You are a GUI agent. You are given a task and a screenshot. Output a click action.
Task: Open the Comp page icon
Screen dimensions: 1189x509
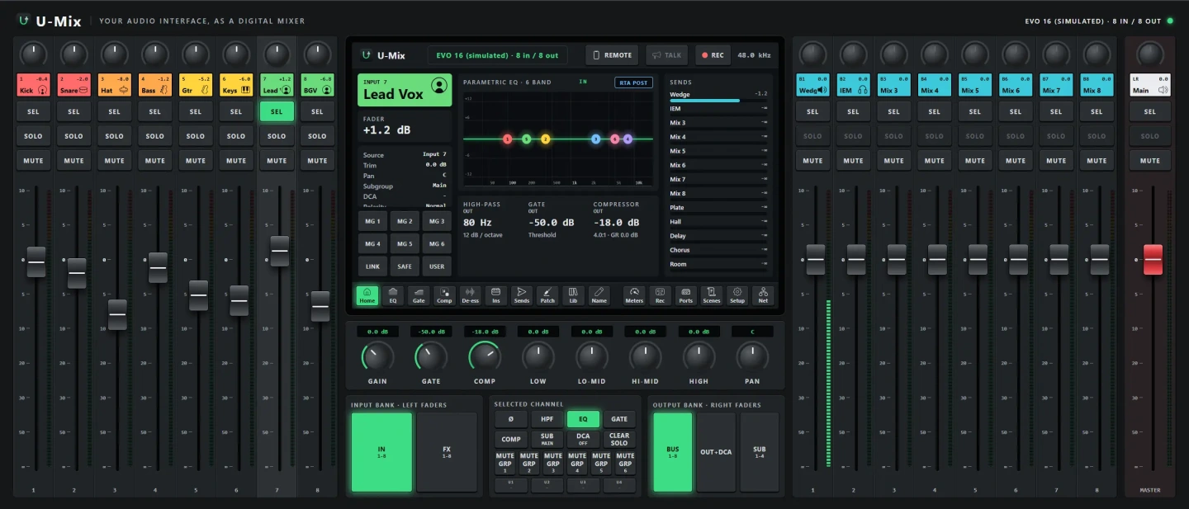click(444, 295)
